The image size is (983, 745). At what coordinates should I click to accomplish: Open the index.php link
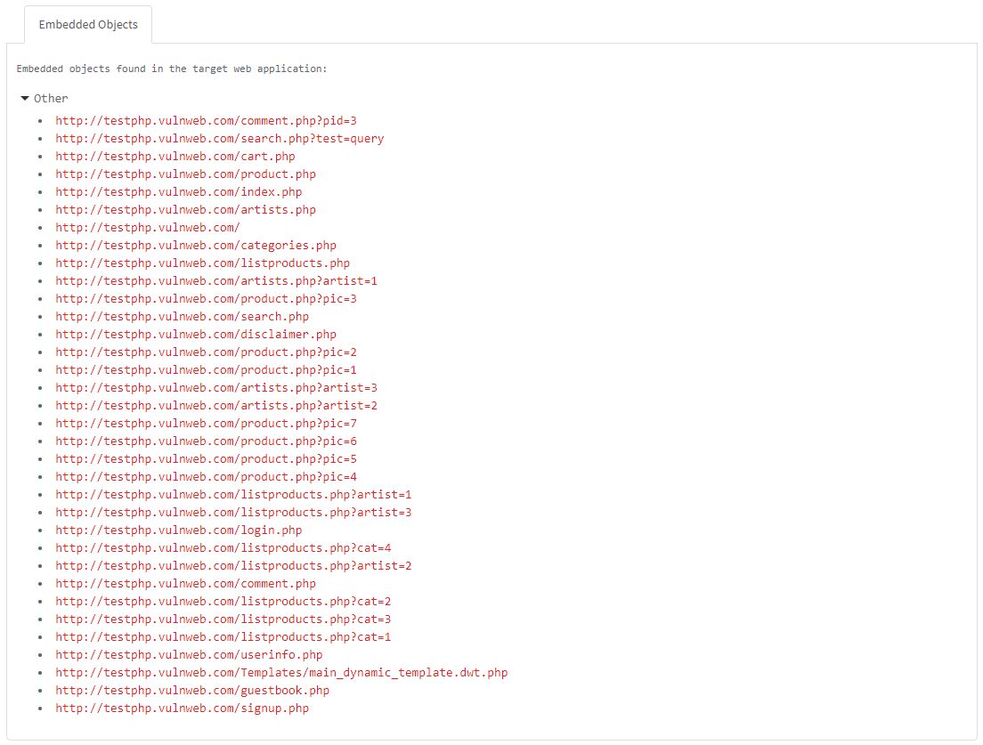(x=178, y=192)
